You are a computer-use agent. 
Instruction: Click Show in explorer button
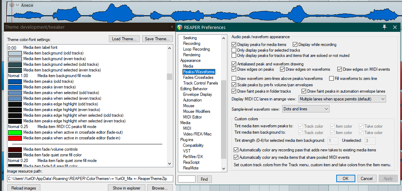click(x=127, y=188)
